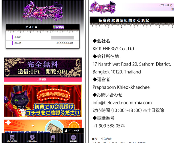Screen dimensions: 174x143
Task: Click the orange money banner with yen bills
Action: [43, 126]
